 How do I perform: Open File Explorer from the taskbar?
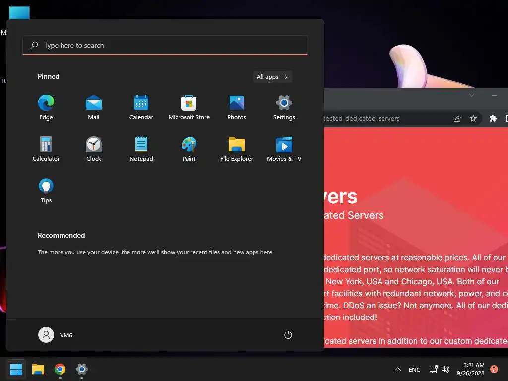[38, 369]
